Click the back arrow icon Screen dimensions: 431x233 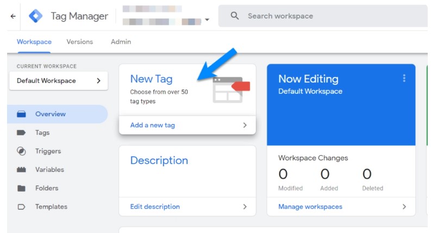click(13, 16)
